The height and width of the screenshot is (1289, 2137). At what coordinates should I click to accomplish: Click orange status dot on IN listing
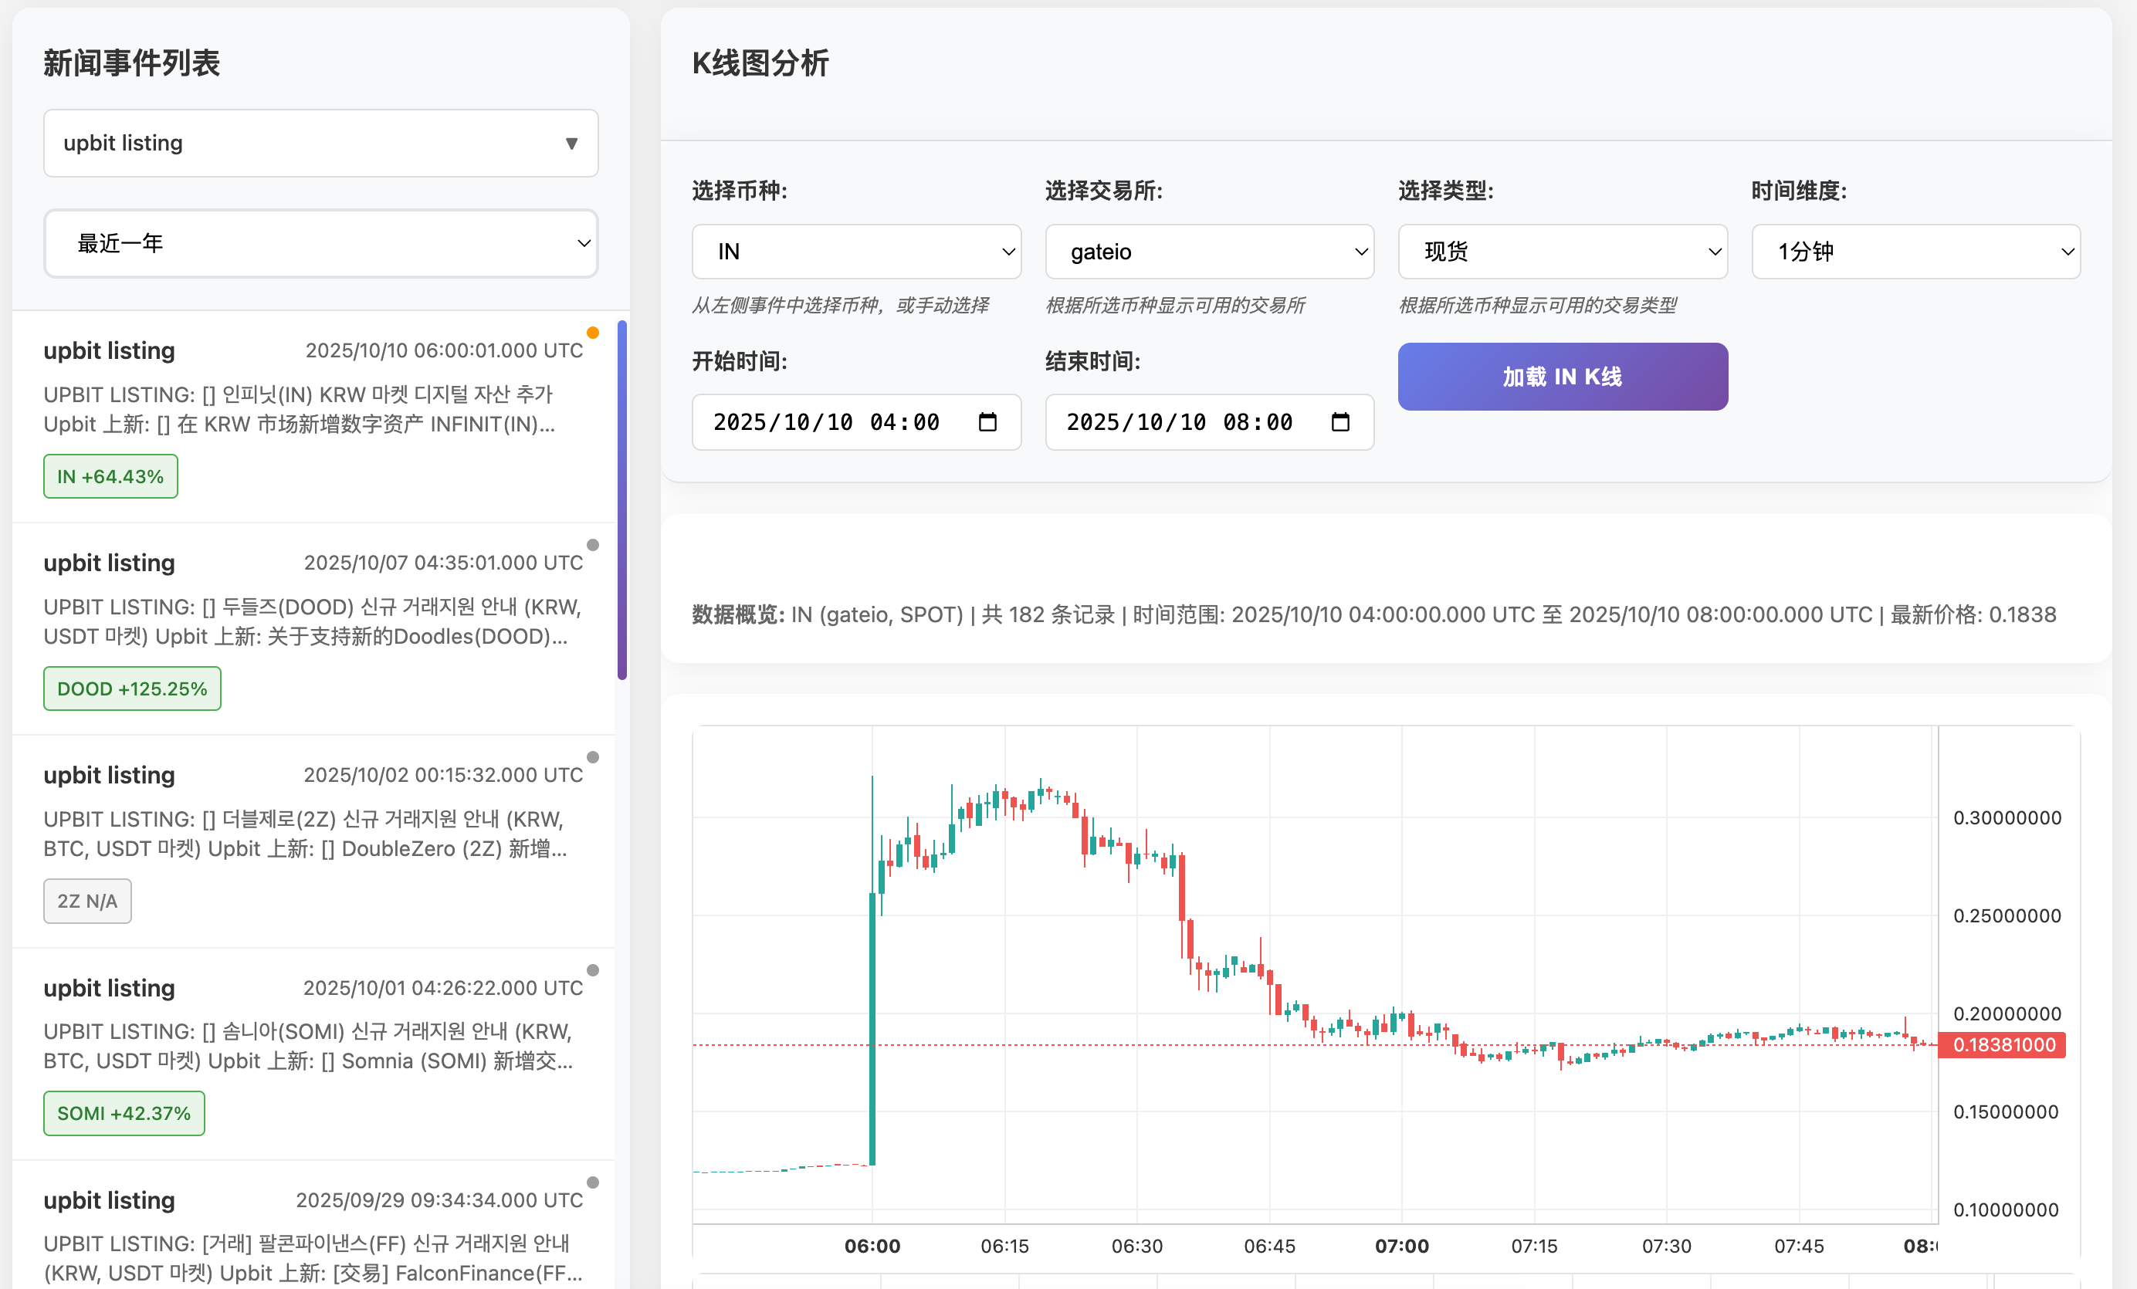[592, 333]
